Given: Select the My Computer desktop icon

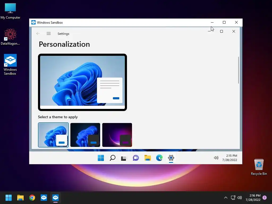Looking at the screenshot, I should pos(10,11).
